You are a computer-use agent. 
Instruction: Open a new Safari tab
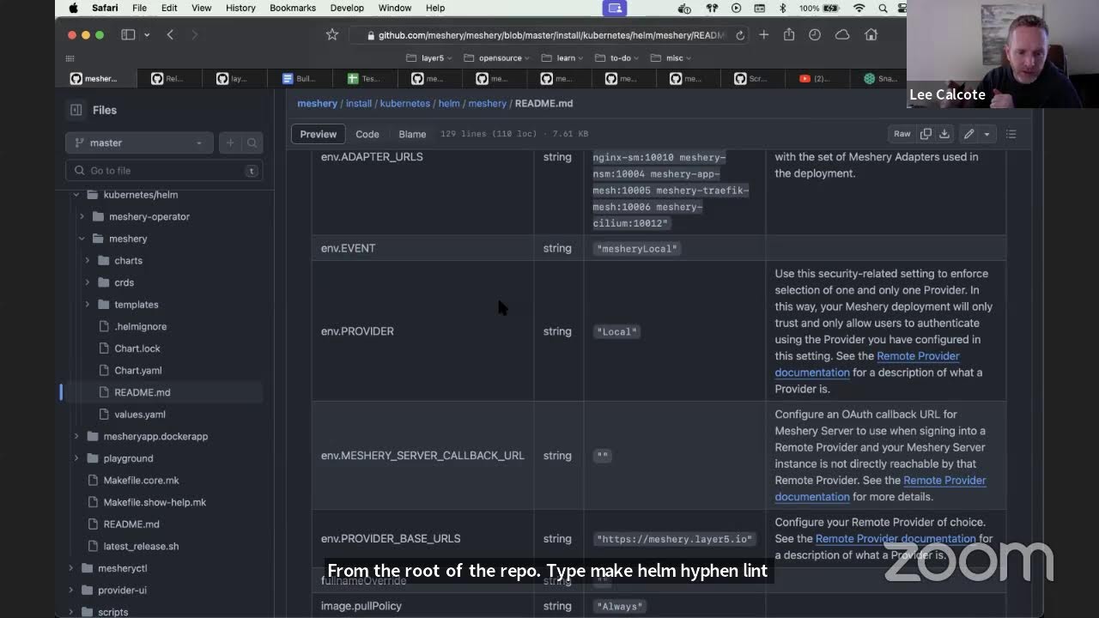click(763, 34)
